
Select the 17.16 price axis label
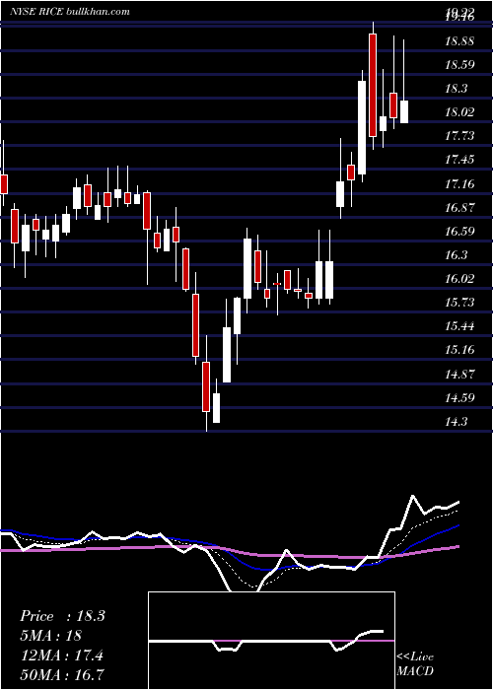click(x=459, y=184)
